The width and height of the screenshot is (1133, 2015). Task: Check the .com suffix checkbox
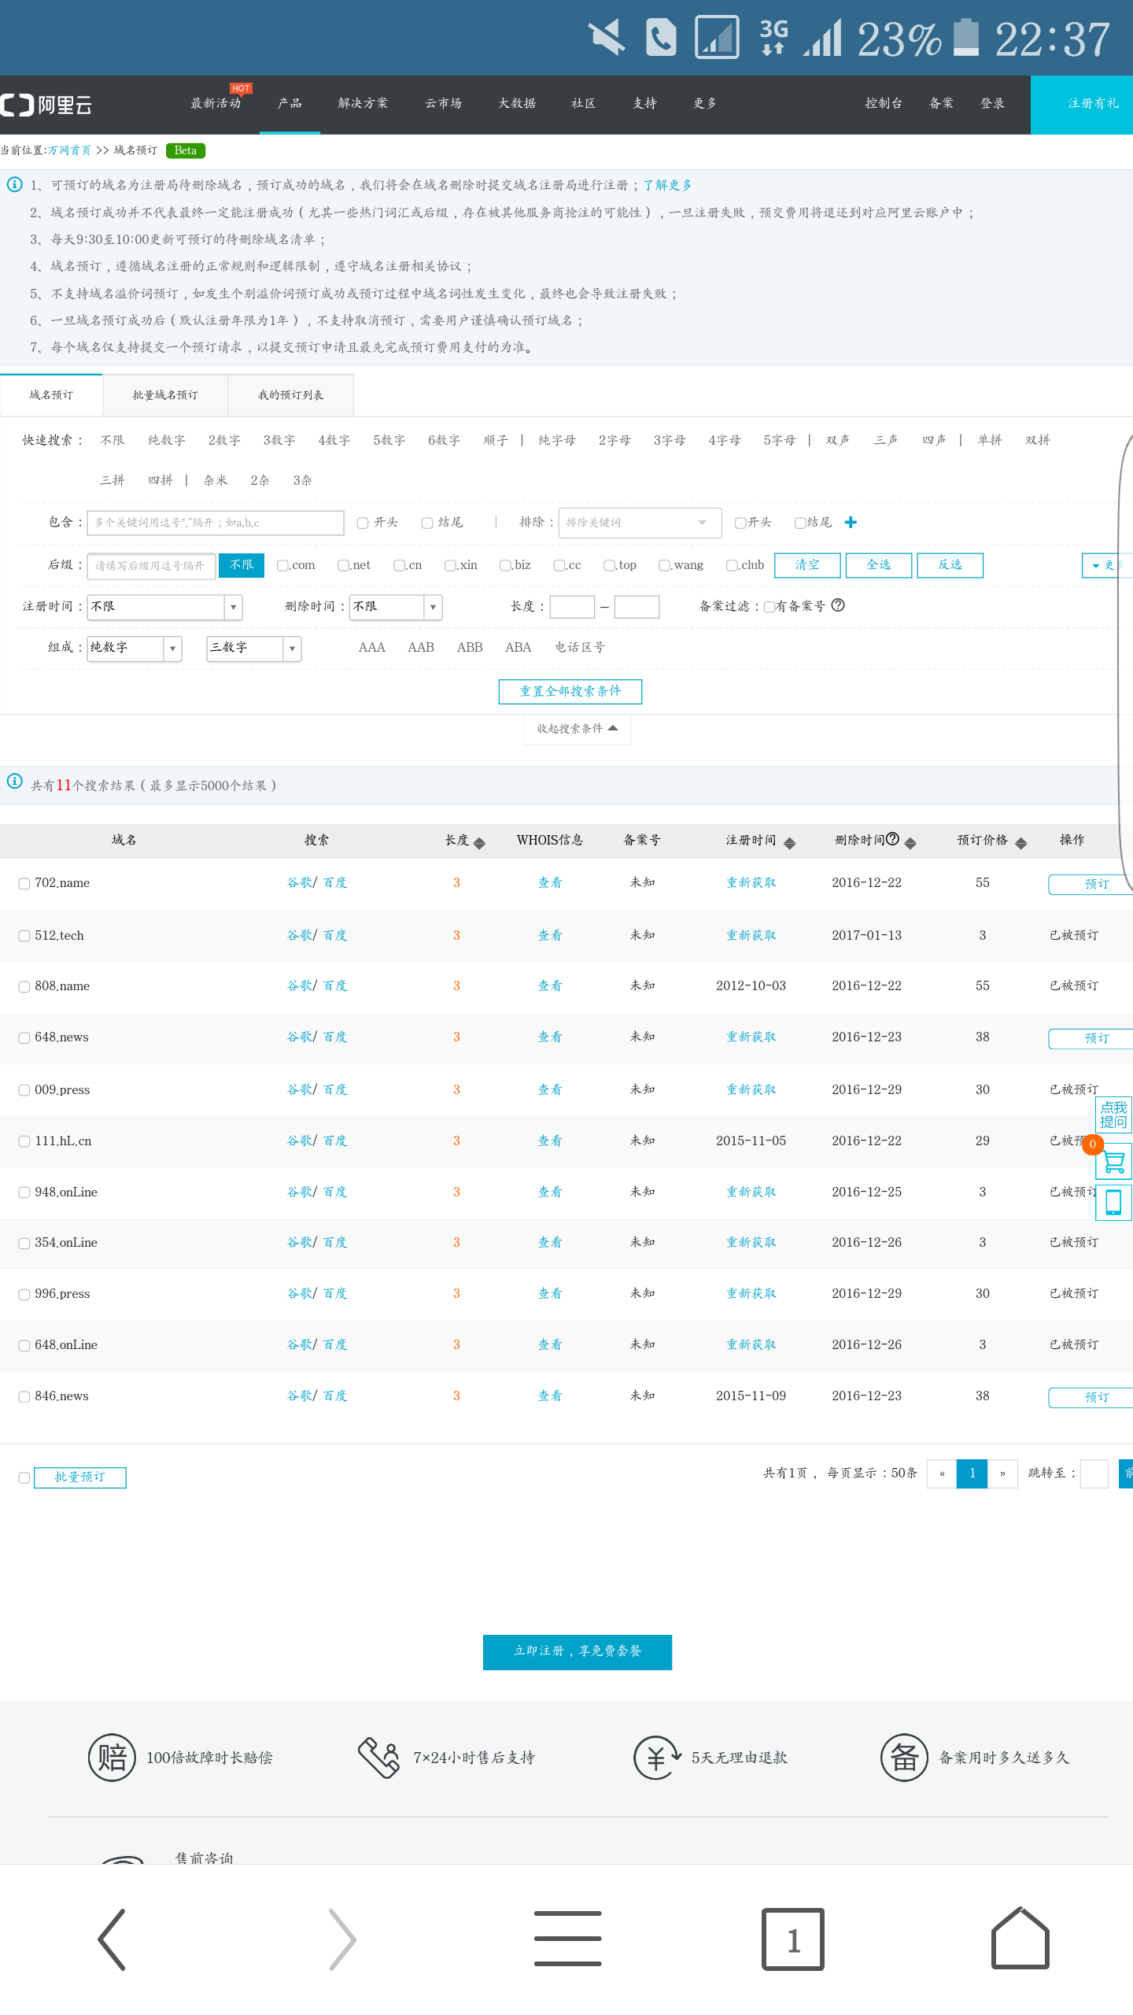coord(282,565)
